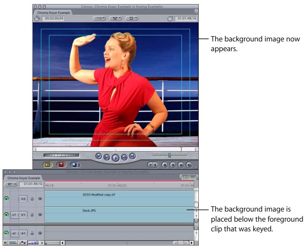The height and width of the screenshot is (247, 305).
Task: Click Play Around Current Frame button
Action: pos(124,157)
